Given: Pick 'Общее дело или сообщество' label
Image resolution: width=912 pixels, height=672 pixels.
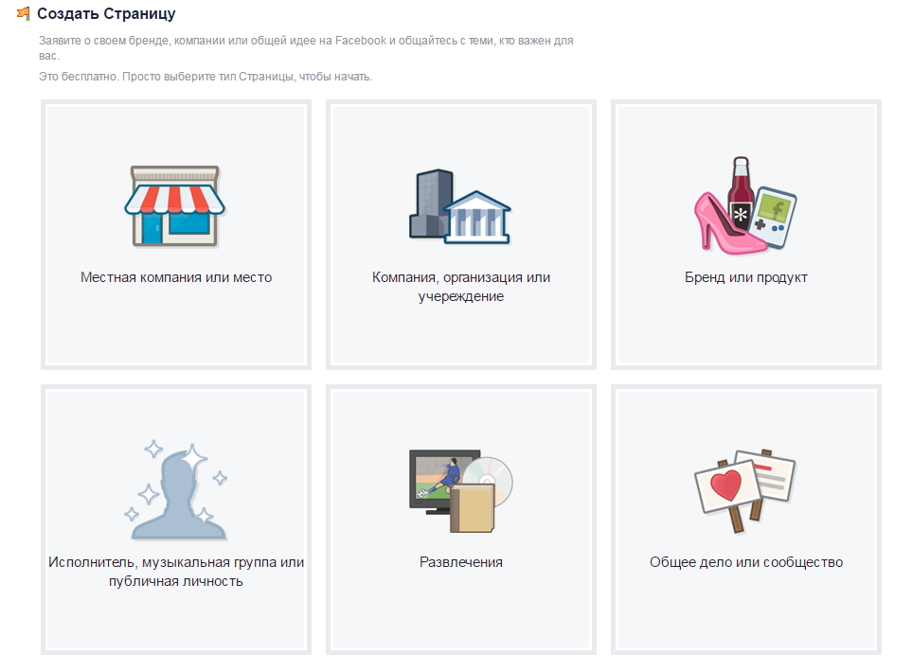Looking at the screenshot, I should 746,562.
